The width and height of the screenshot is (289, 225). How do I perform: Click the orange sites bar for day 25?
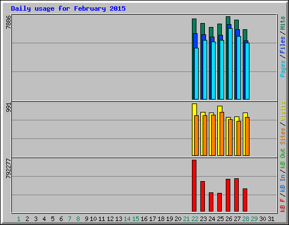(x=222, y=134)
